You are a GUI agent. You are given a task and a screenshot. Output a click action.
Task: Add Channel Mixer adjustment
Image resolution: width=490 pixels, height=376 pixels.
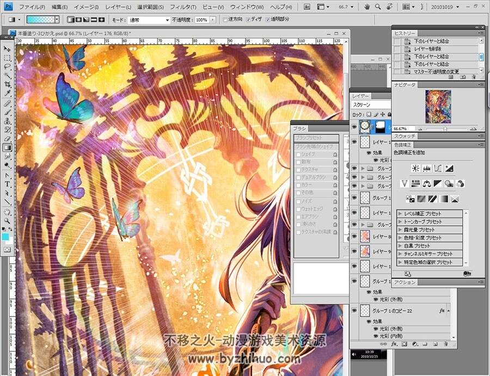[x=460, y=183]
